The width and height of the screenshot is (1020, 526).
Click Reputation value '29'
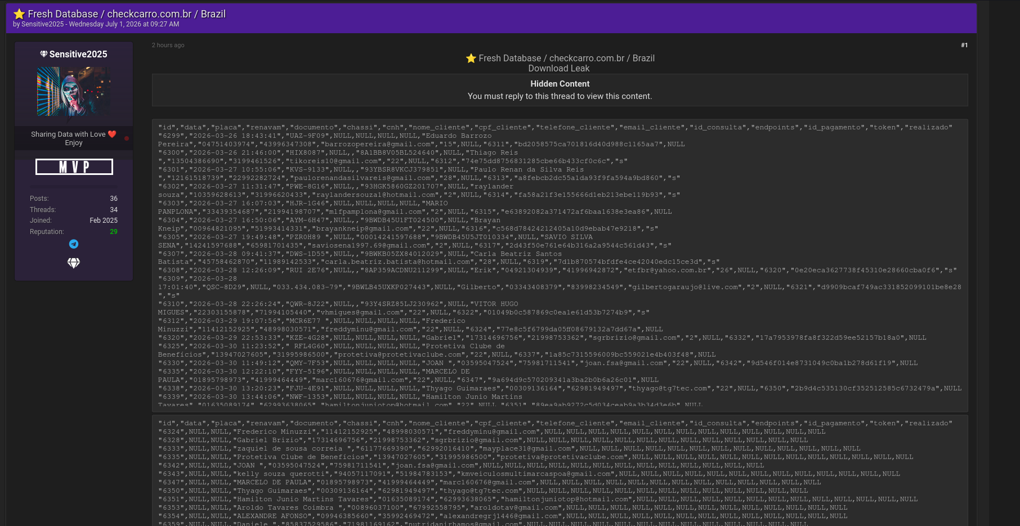point(114,232)
